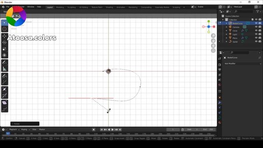Open the Keying dropdown

click(x=25, y=129)
